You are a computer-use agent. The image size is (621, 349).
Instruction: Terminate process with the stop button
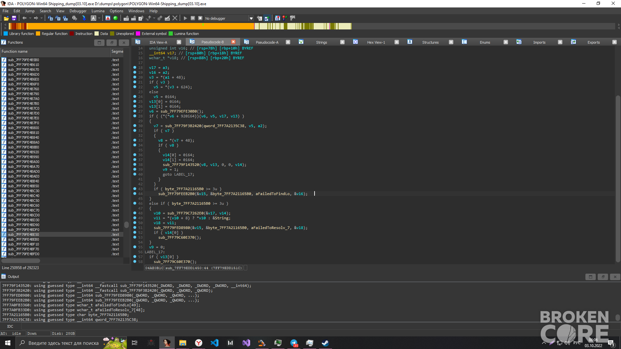[x=200, y=18]
